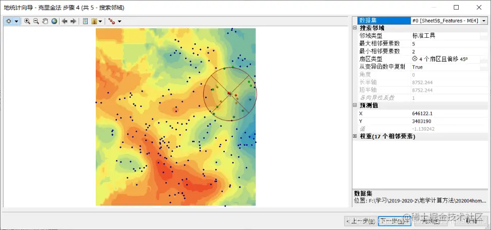Go forward to next map extent
Screen dimensions: 491x230
pos(73,21)
